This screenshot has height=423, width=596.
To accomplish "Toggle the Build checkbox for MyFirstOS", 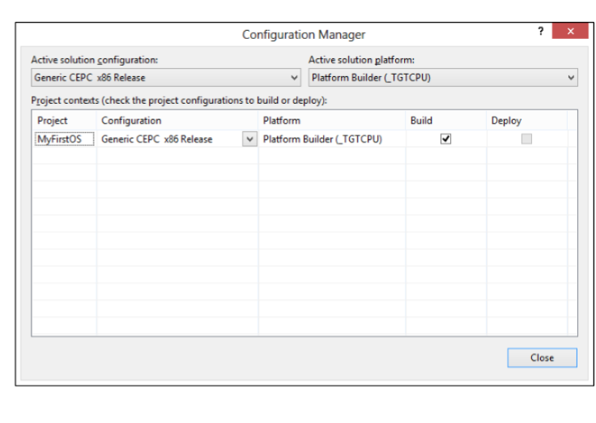I will point(446,139).
